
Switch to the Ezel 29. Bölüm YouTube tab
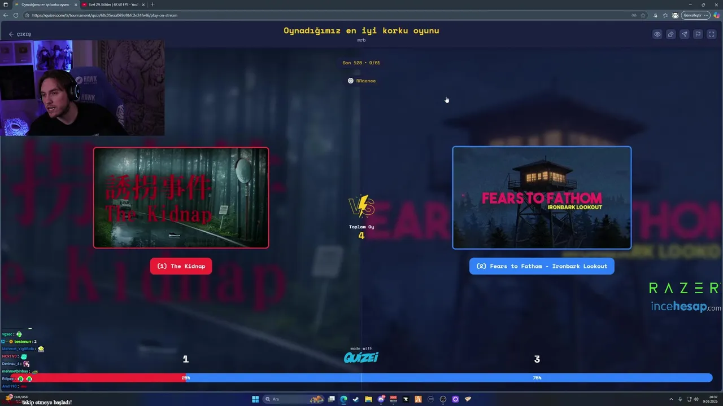[112, 5]
